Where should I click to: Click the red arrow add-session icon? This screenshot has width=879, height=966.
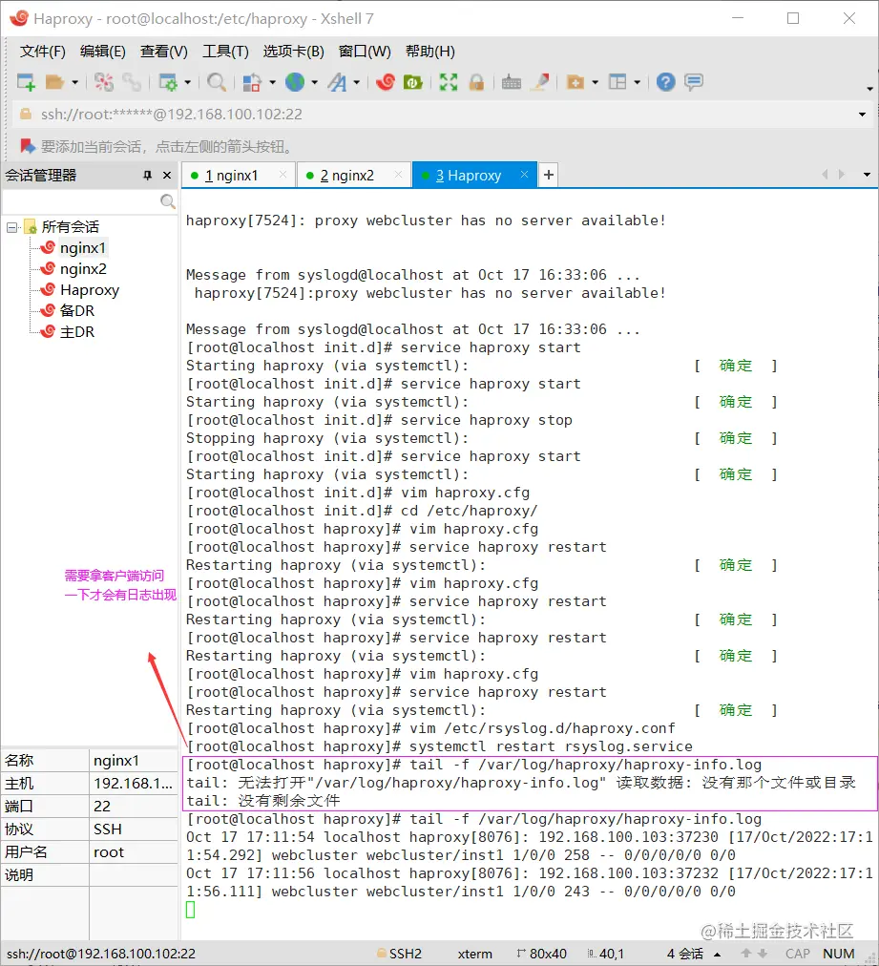27,146
